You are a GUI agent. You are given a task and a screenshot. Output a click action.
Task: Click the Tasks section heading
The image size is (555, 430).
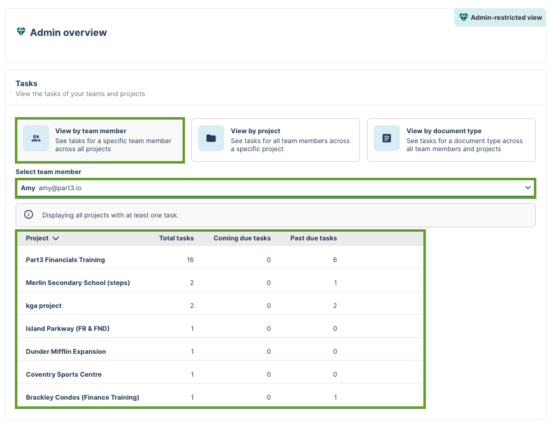coord(27,84)
